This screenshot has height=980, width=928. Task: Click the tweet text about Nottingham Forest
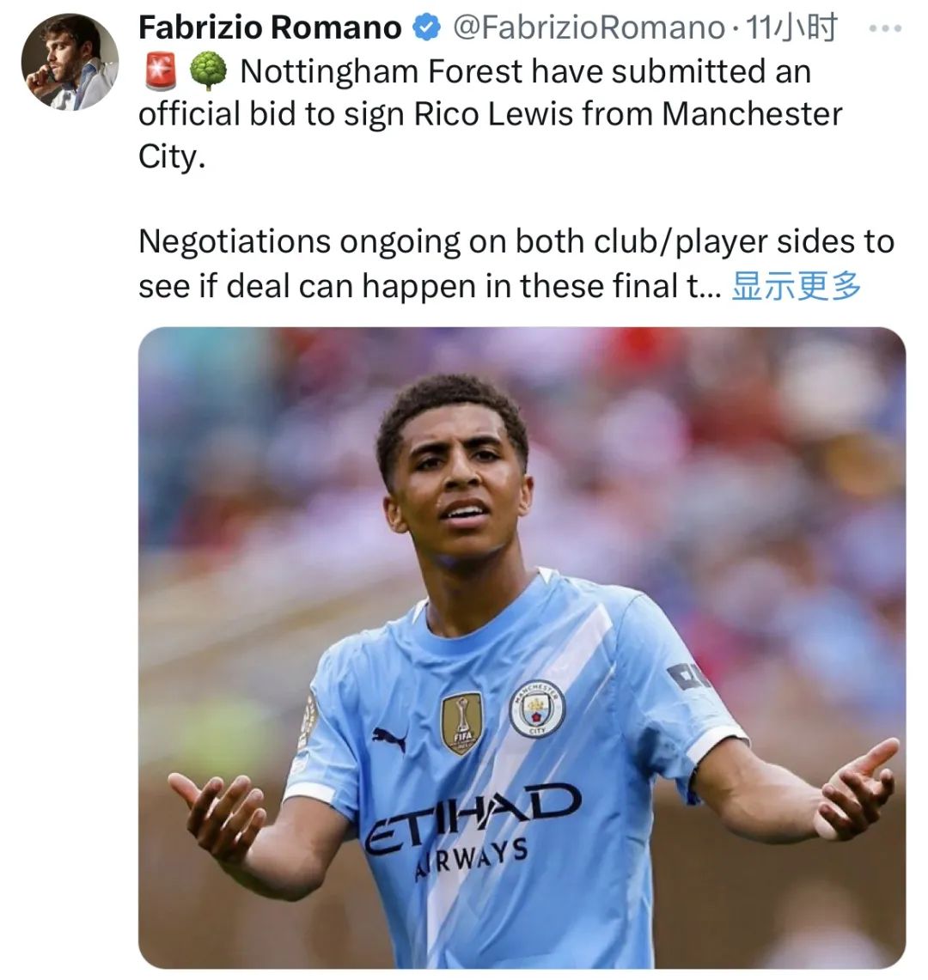[491, 113]
